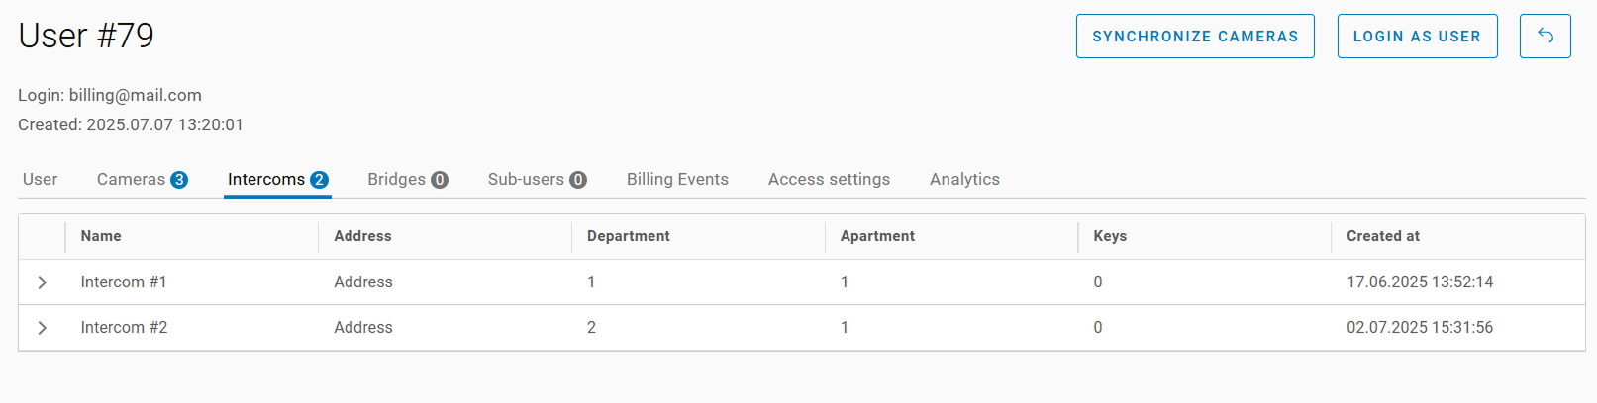View the Analytics tab
Screen dimensions: 1597x403
tap(964, 179)
